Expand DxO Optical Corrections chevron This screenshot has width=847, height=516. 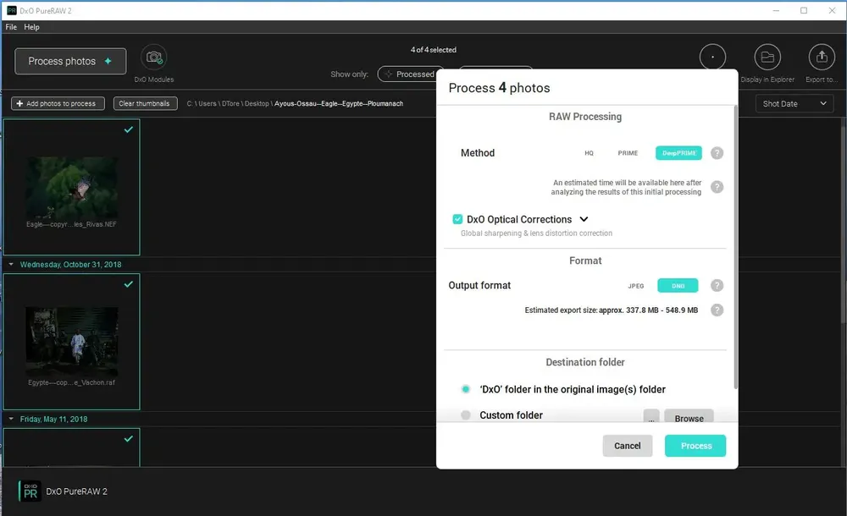click(x=584, y=219)
